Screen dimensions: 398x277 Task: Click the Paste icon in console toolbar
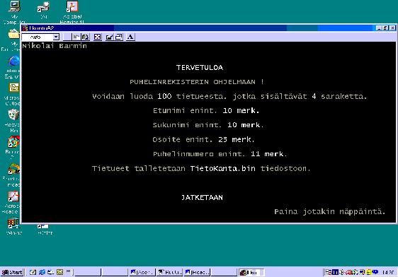click(85, 37)
